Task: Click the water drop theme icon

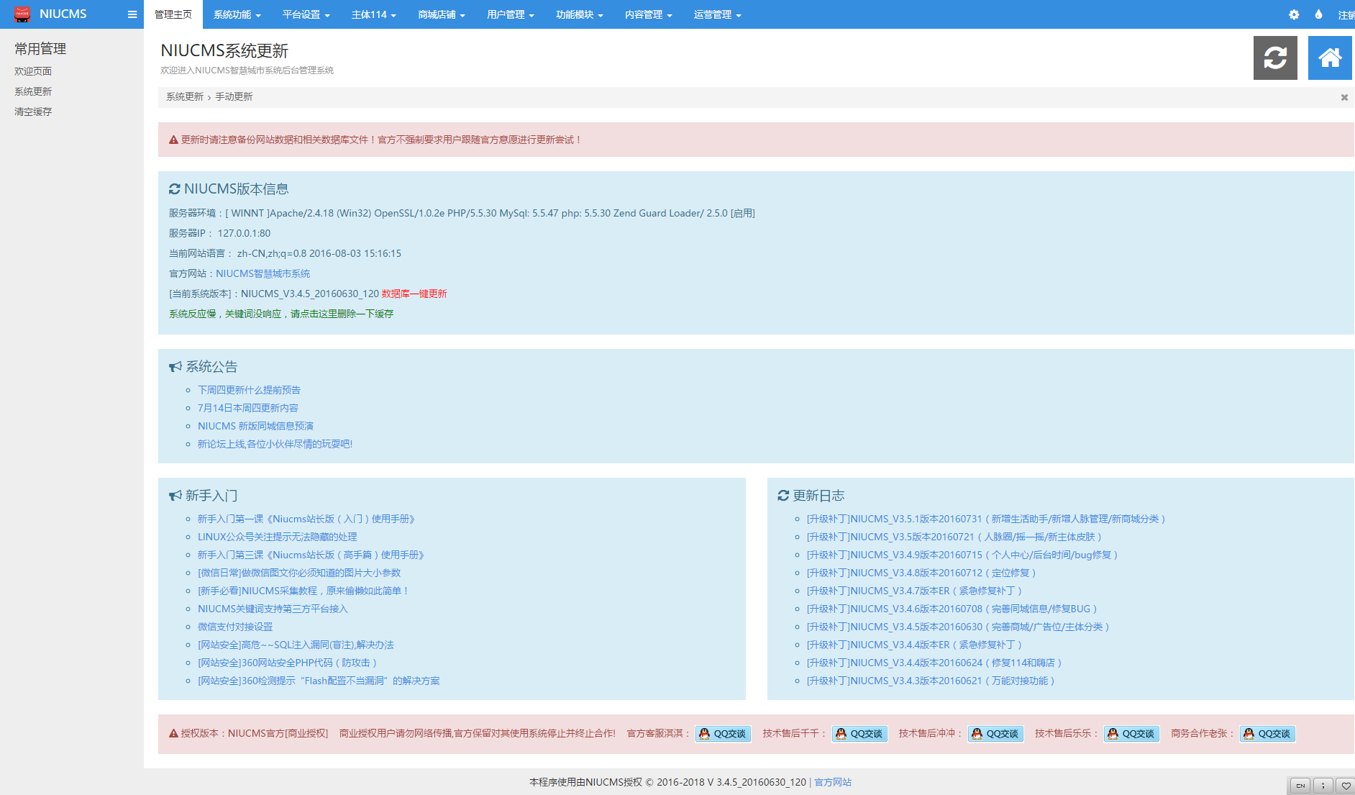Action: click(x=1318, y=14)
